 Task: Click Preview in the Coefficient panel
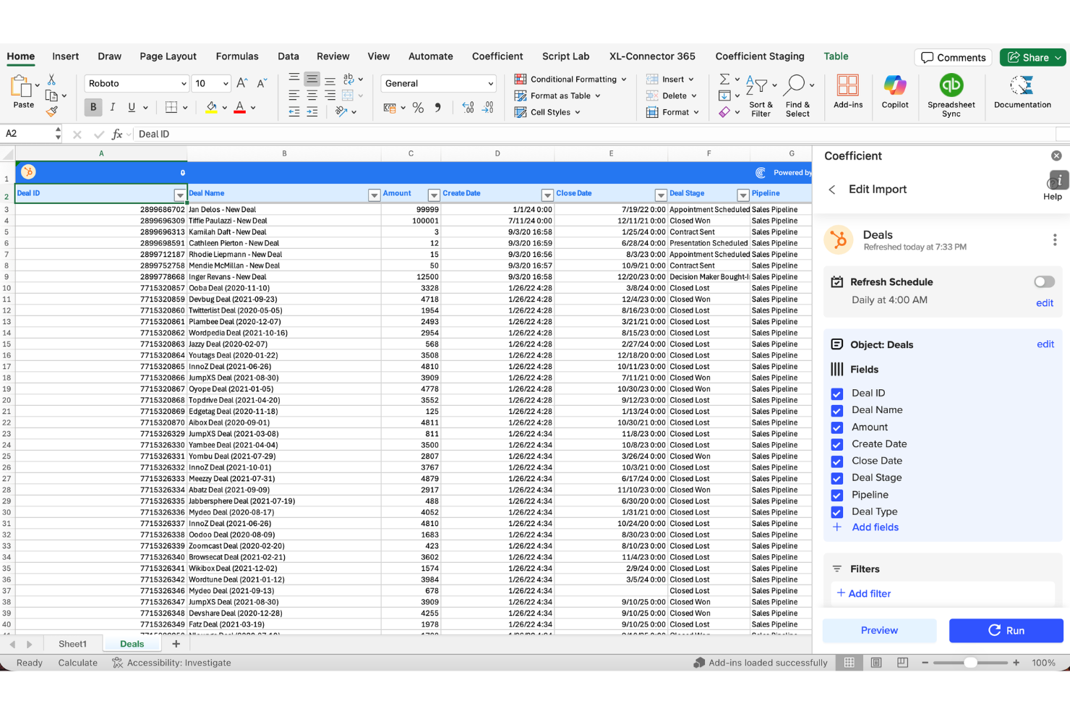[x=879, y=630]
